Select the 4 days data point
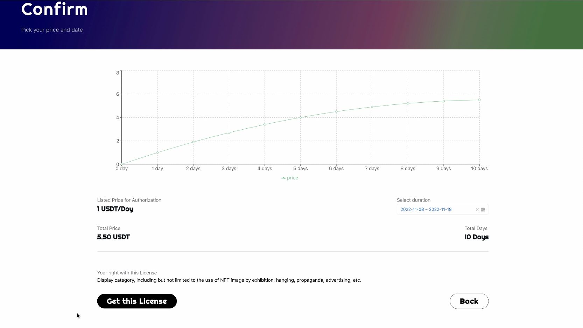 pos(265,124)
